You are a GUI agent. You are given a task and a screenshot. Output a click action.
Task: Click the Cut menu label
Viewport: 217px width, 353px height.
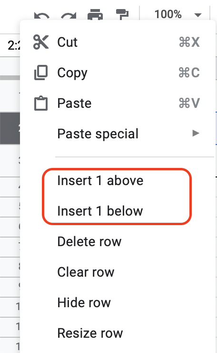tap(68, 42)
